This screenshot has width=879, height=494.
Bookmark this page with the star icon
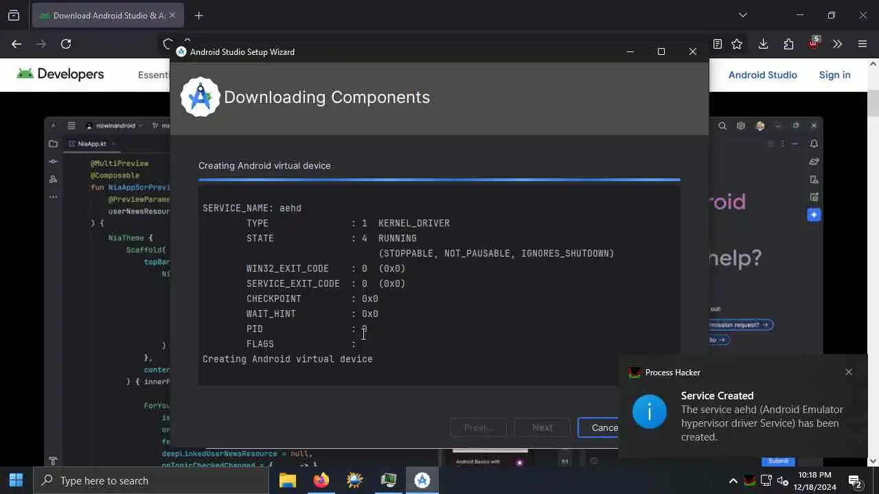pos(737,44)
